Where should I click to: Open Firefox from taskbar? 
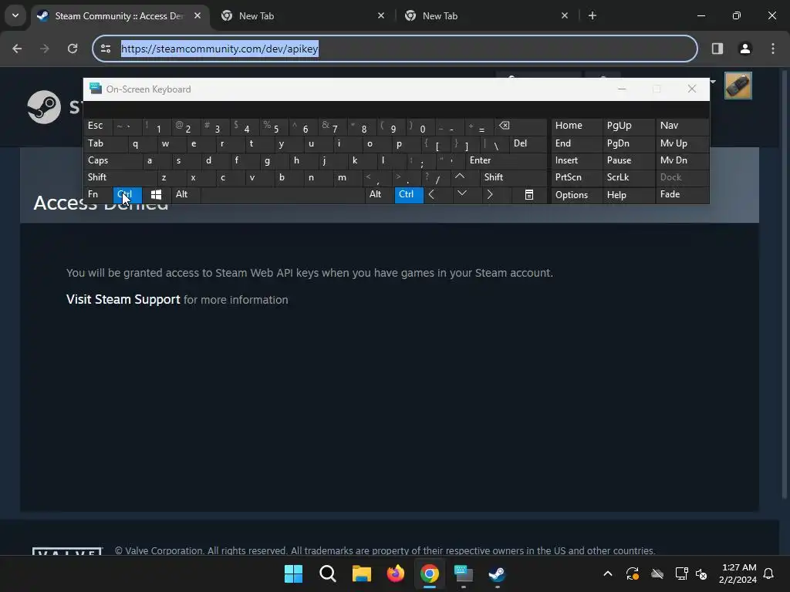(396, 573)
